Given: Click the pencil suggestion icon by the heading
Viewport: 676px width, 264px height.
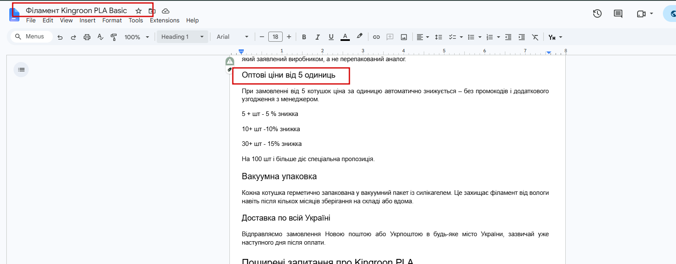Looking at the screenshot, I should pos(229,70).
